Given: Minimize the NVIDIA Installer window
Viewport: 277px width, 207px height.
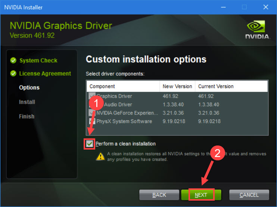Looking at the screenshot, I should [224, 7].
